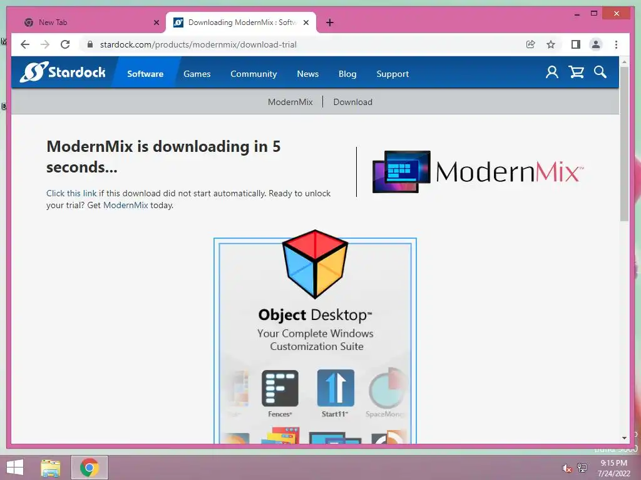
Task: Open the taskbar clock showing 9:15 PM
Action: [x=614, y=468]
